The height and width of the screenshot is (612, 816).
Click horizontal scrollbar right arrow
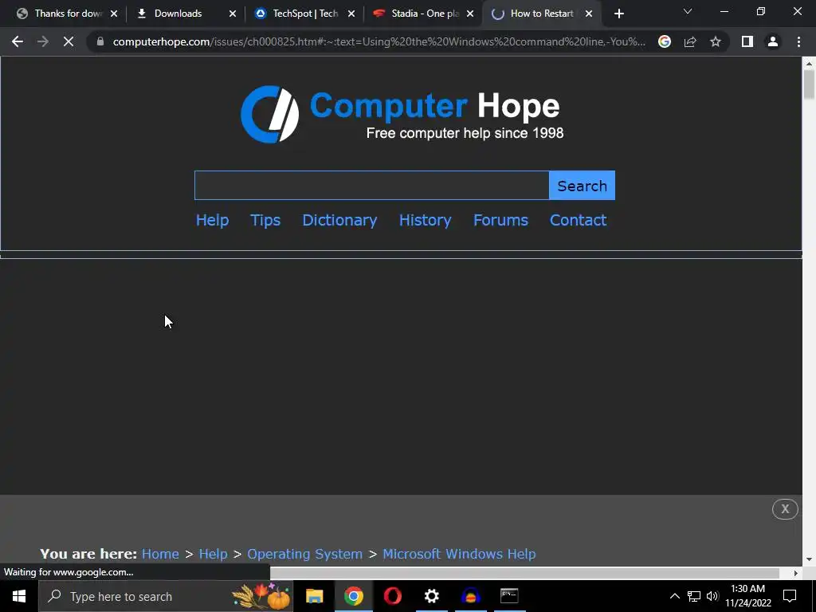pos(795,573)
